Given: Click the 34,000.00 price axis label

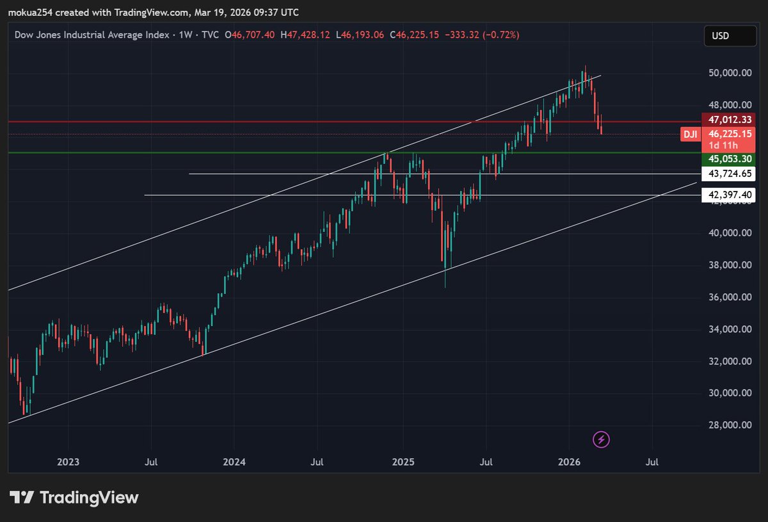Looking at the screenshot, I should click(x=730, y=329).
